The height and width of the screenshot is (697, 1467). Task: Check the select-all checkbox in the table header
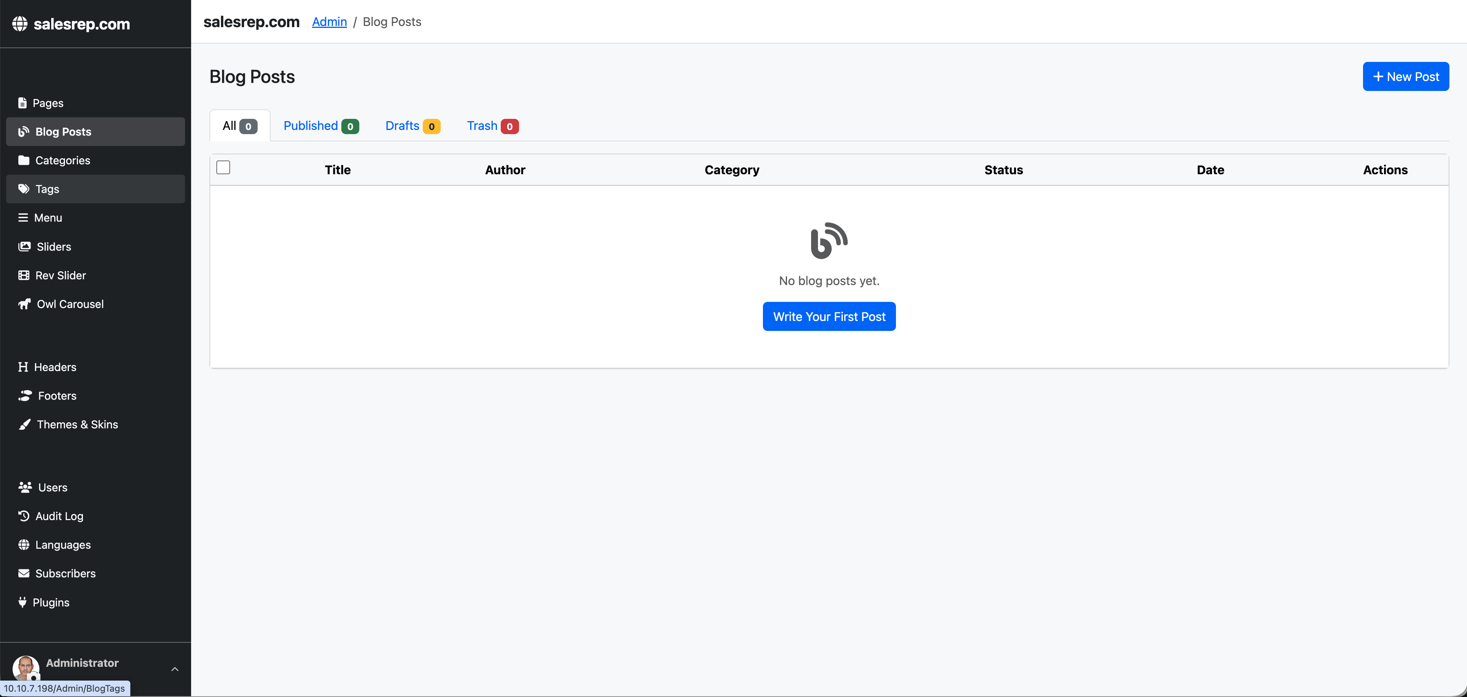[223, 167]
